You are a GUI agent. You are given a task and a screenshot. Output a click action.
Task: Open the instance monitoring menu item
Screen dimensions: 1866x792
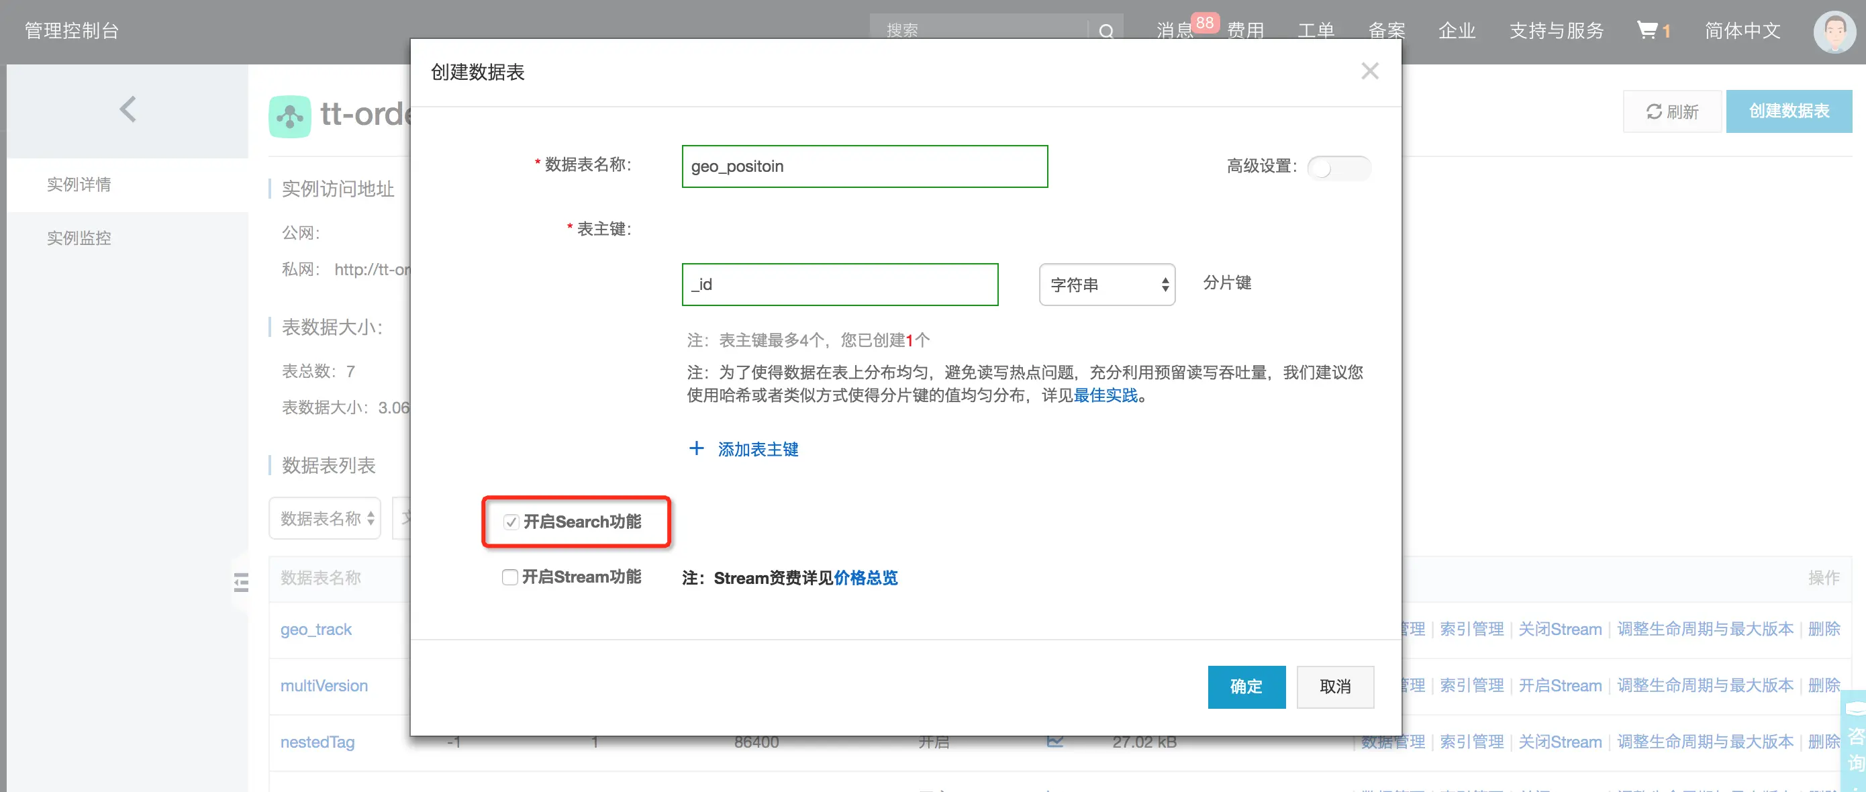79,238
